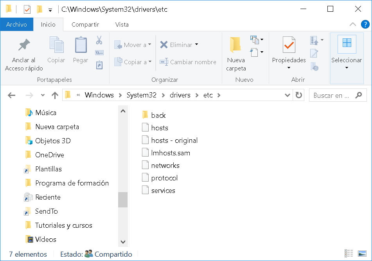Click Anclar al Acceso rápido pin icon

[24, 45]
